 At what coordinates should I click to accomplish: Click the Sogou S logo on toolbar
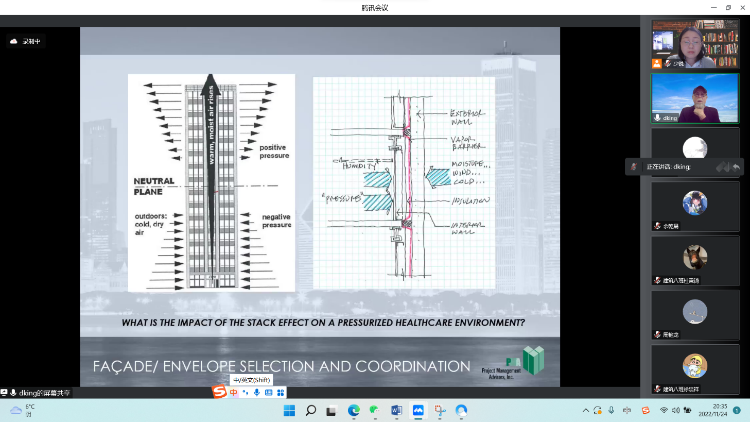(220, 392)
